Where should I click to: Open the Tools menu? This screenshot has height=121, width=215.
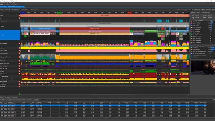(x=7, y=3)
